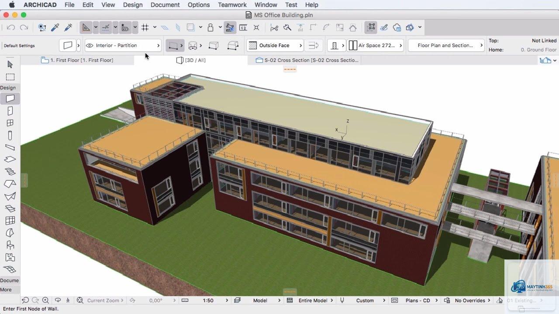
Task: Click the Orbit icon in bottom bar
Action: (x=58, y=300)
